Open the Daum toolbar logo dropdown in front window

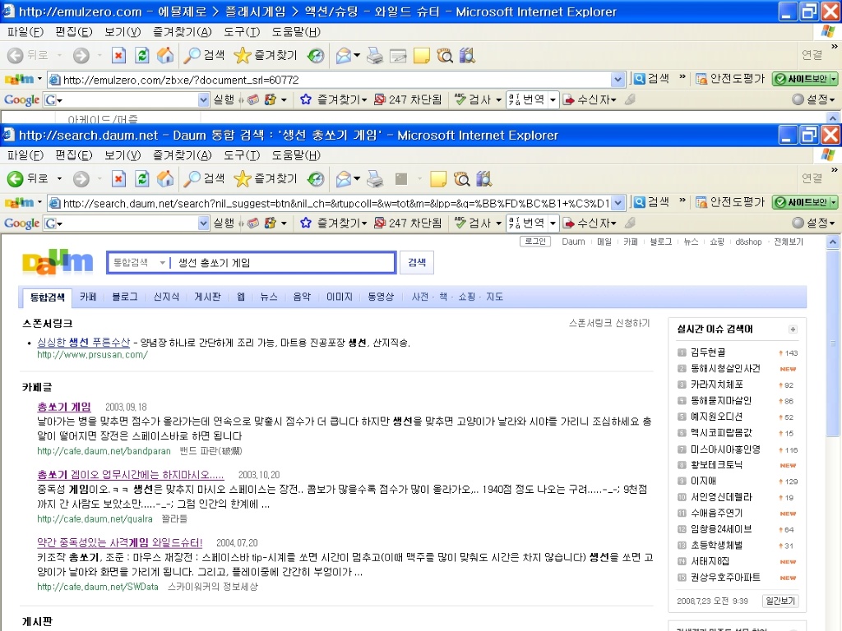pyautogui.click(x=39, y=202)
